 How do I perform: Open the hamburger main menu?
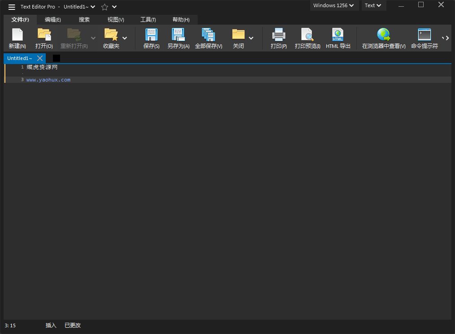[x=12, y=7]
